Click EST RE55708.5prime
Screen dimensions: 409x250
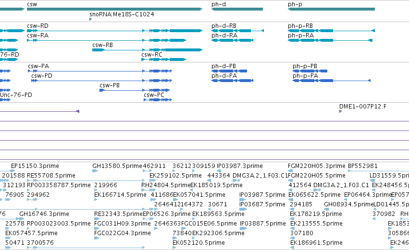click(x=51, y=176)
